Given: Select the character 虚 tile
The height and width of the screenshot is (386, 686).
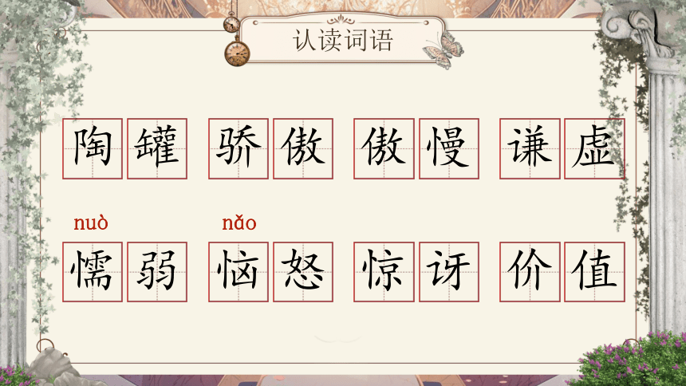Looking at the screenshot, I should click(x=594, y=149).
